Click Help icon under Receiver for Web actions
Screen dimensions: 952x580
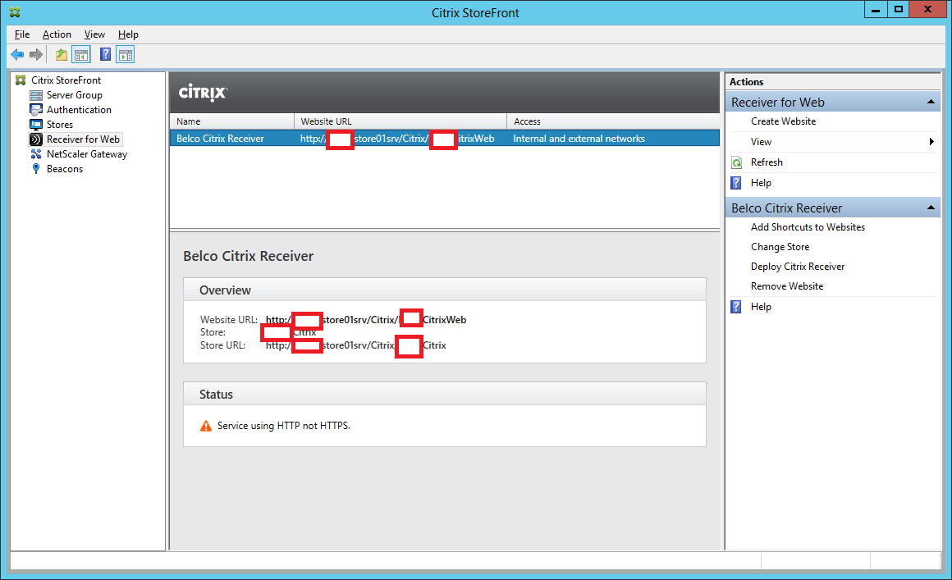736,183
